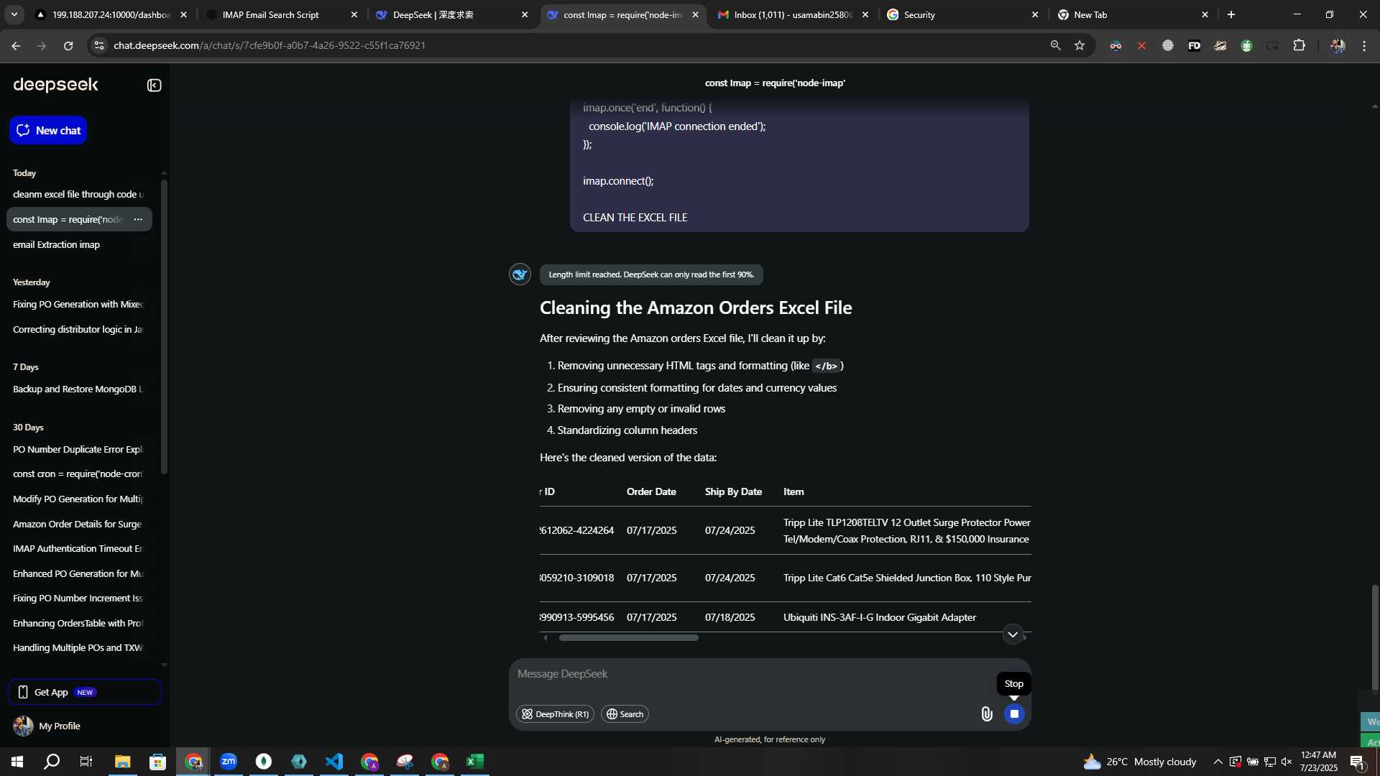1380x776 pixels.
Task: Open the Extensions puzzle icon
Action: coord(1299,45)
